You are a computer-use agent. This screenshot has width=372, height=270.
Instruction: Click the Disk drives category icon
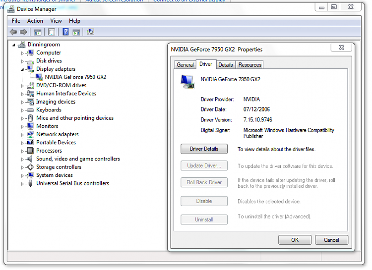pos(30,61)
